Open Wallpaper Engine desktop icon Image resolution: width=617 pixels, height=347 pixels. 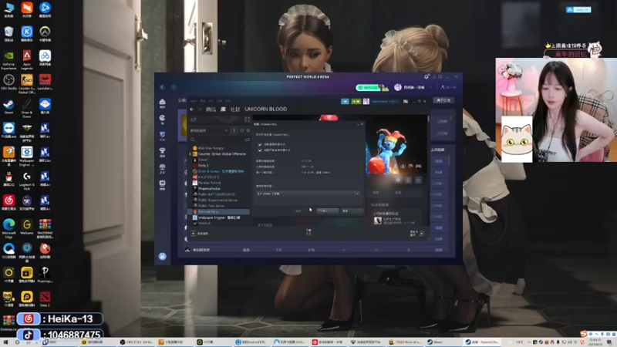[x=27, y=156]
